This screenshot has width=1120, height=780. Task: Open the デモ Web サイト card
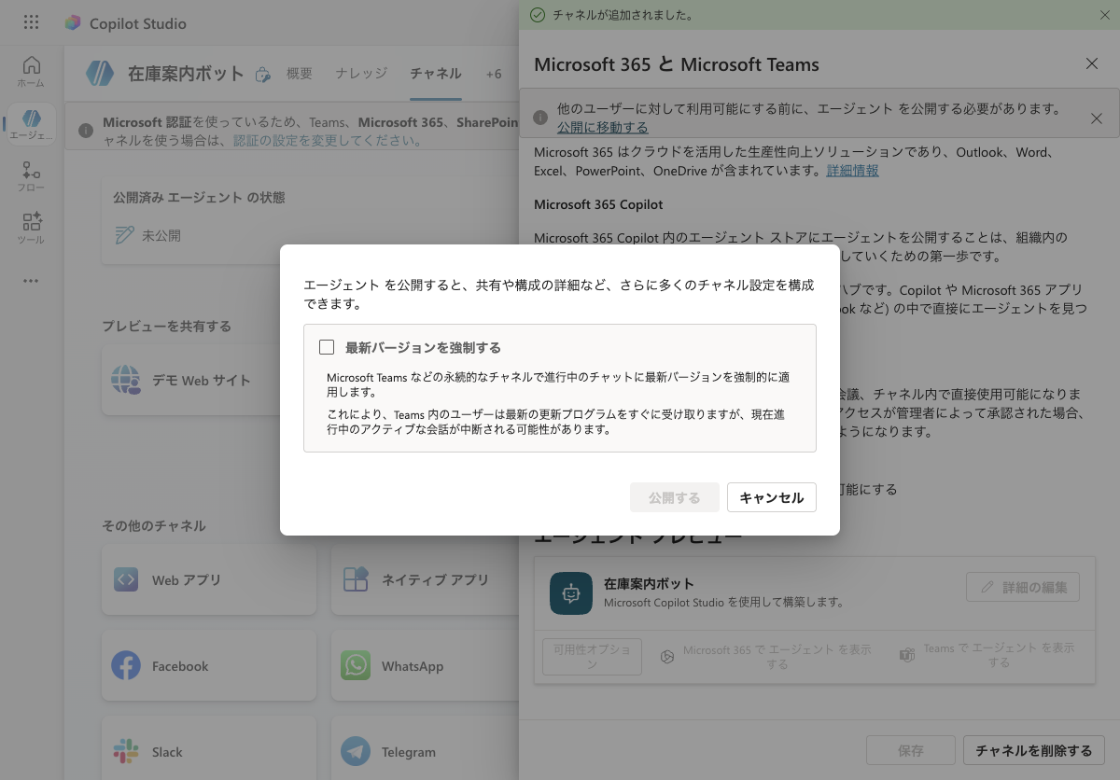tap(209, 381)
